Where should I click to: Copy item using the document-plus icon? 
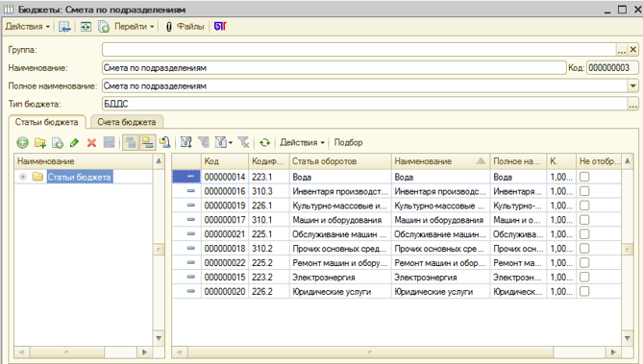[58, 143]
